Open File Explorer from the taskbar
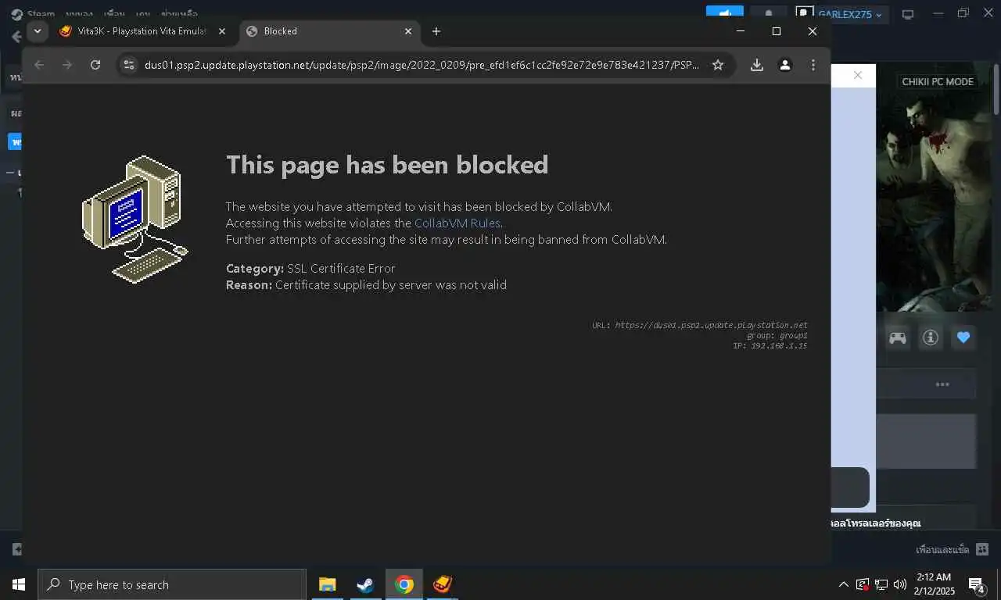The image size is (1001, 600). [x=327, y=584]
